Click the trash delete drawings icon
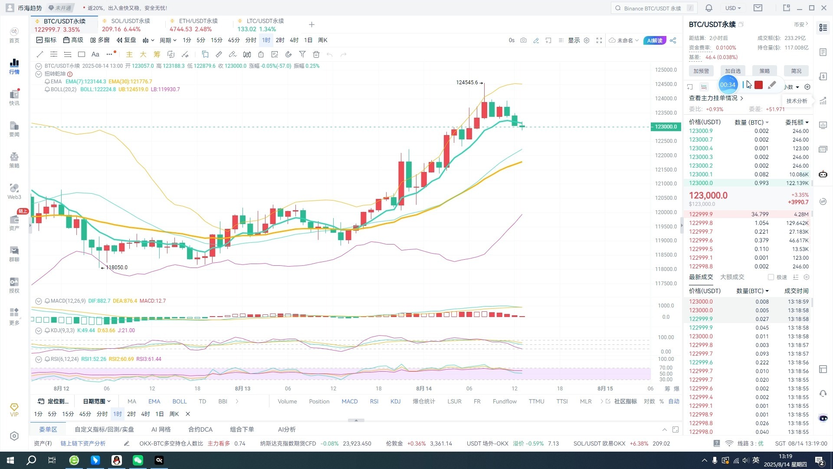 316,54
